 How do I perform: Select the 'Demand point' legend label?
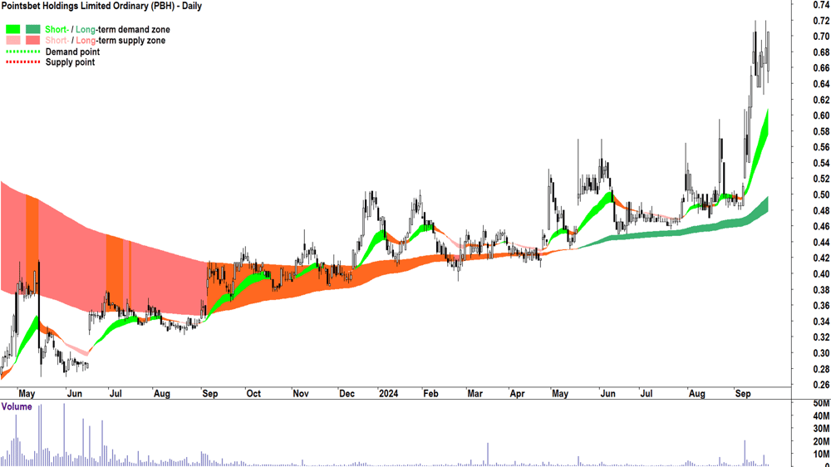pos(72,52)
